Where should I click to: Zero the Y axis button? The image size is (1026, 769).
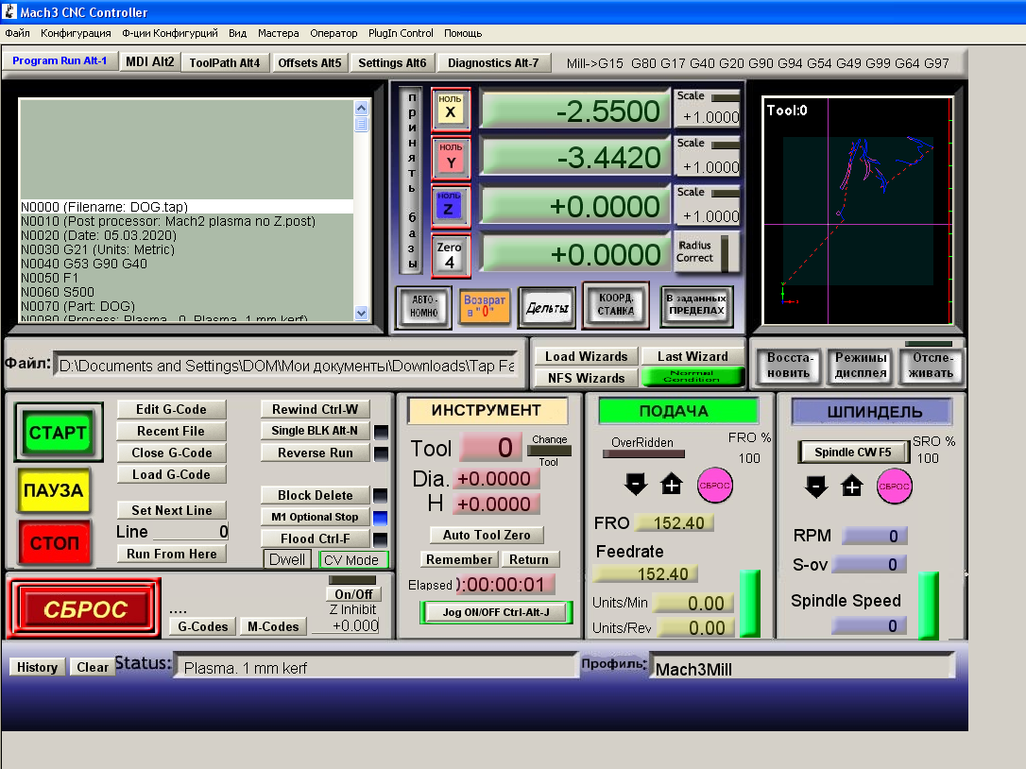point(451,157)
